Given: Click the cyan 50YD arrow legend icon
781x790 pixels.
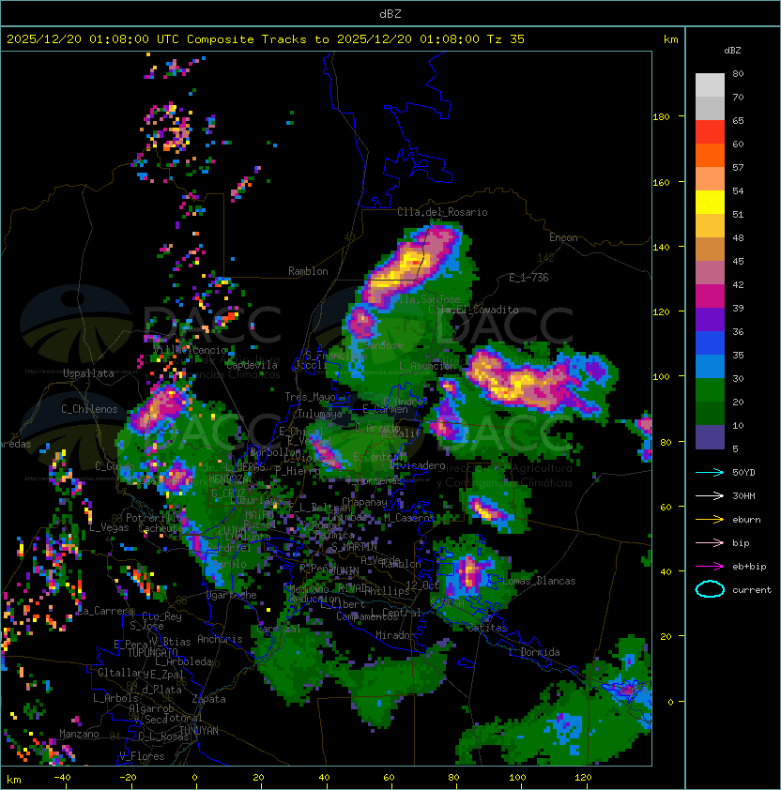Looking at the screenshot, I should (710, 472).
